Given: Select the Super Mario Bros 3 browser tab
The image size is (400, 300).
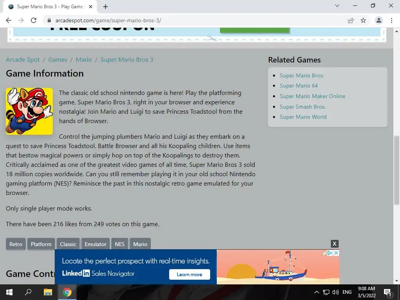Looking at the screenshot, I should tap(50, 7).
